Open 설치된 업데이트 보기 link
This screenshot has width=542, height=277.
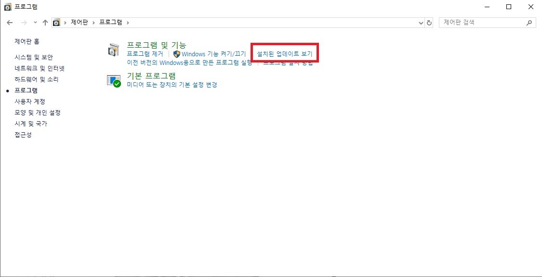pyautogui.click(x=284, y=54)
